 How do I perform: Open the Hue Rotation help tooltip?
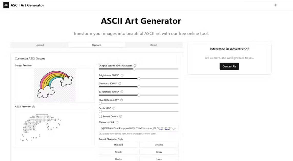coord(121,100)
